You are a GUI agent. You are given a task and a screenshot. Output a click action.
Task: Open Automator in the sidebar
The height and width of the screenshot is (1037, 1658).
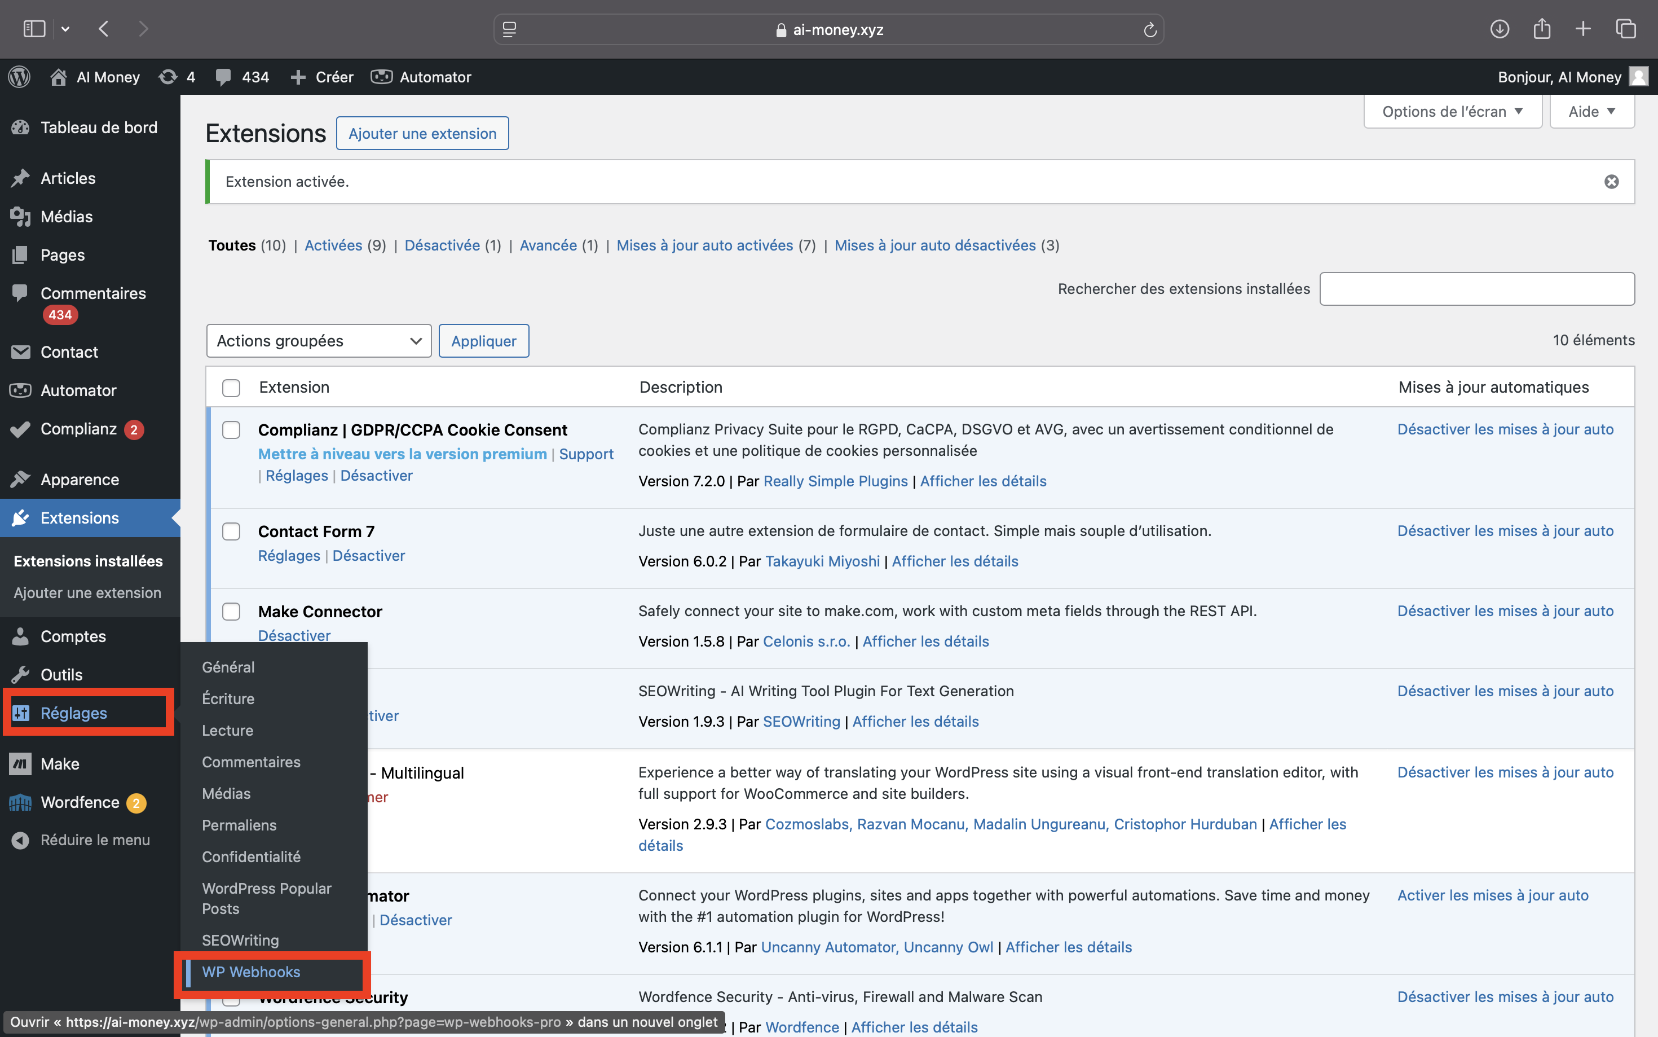[90, 390]
